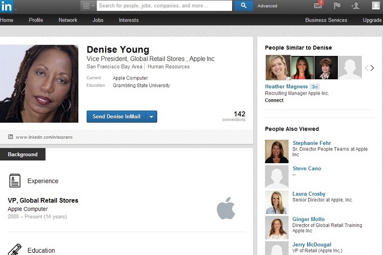Viewport: 383px width, 255px height.
Task: Click Apple Computer beside the Current label
Action: [130, 78]
